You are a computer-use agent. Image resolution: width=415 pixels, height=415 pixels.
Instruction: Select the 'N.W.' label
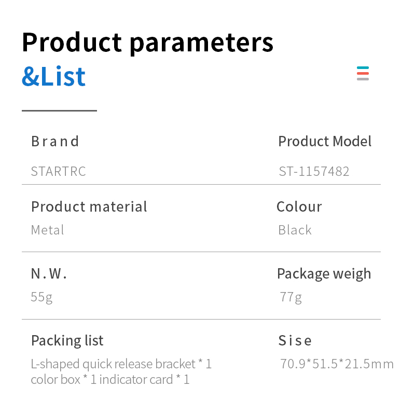point(49,273)
